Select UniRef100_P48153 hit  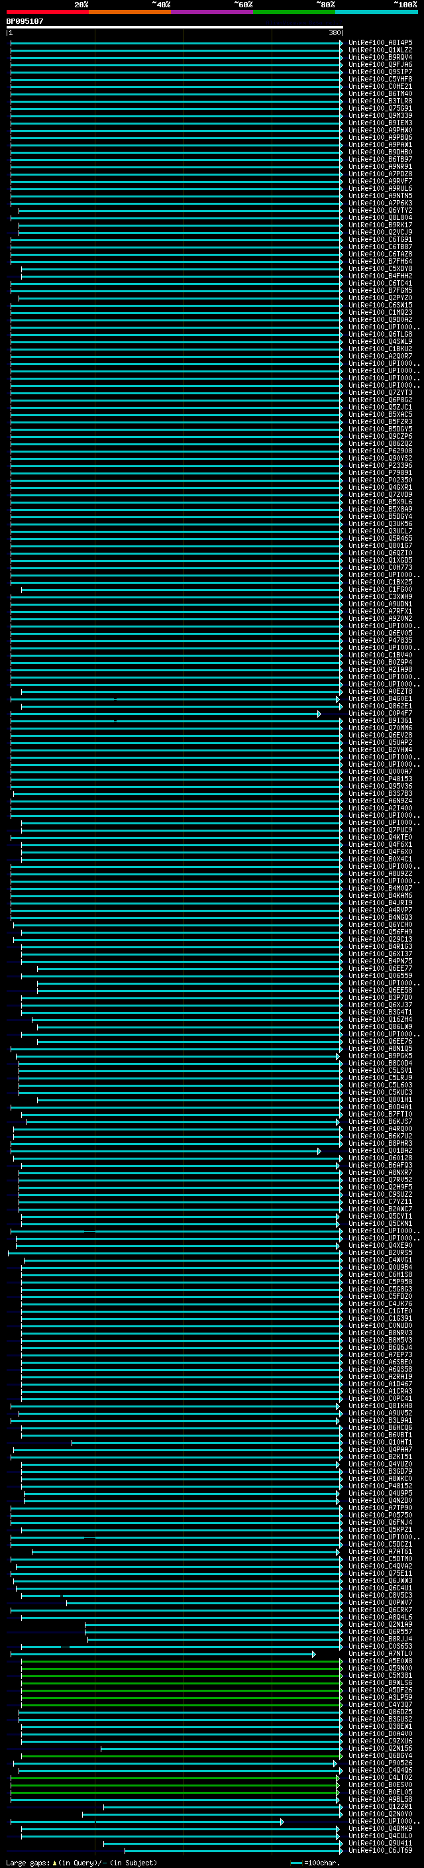tap(380, 779)
